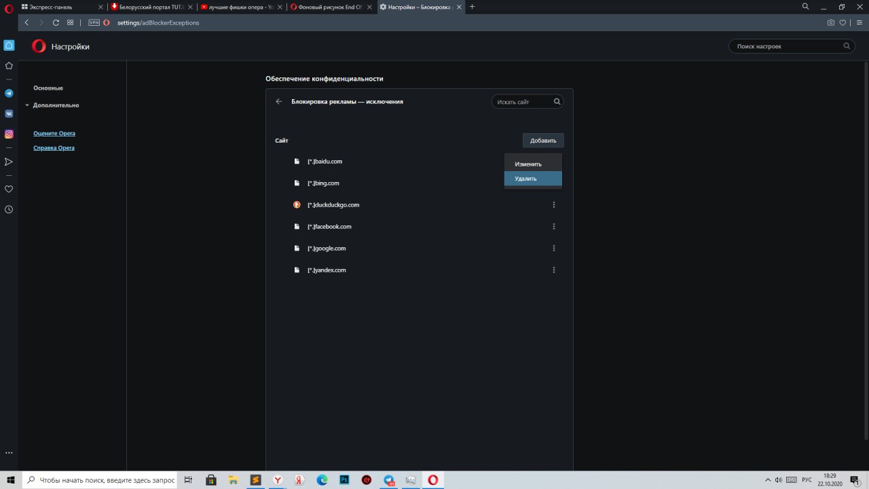The image size is (869, 489).
Task: Reload the current page
Action: pyautogui.click(x=56, y=22)
